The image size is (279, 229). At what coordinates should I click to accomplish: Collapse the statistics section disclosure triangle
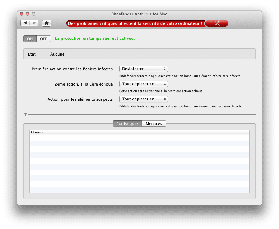pyautogui.click(x=26, y=114)
